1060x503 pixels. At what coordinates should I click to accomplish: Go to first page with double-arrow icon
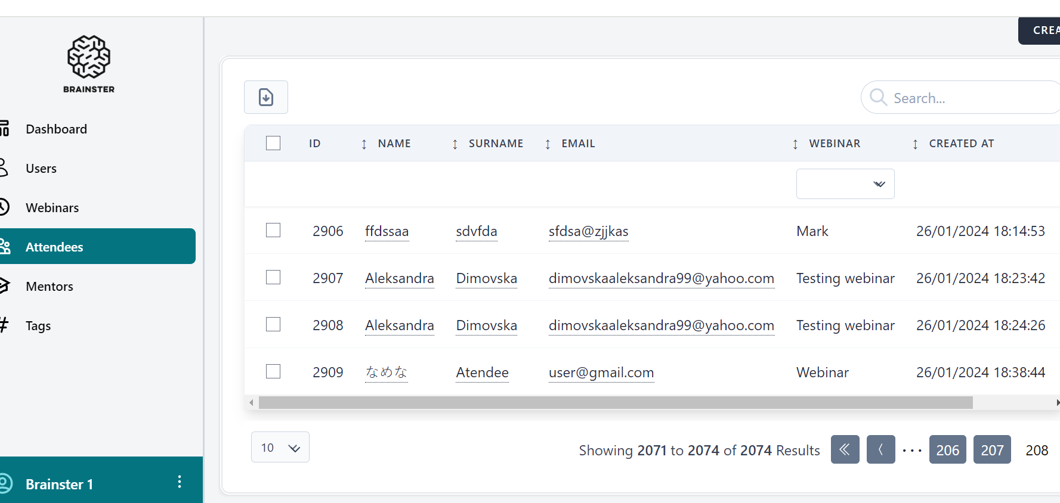pos(845,449)
